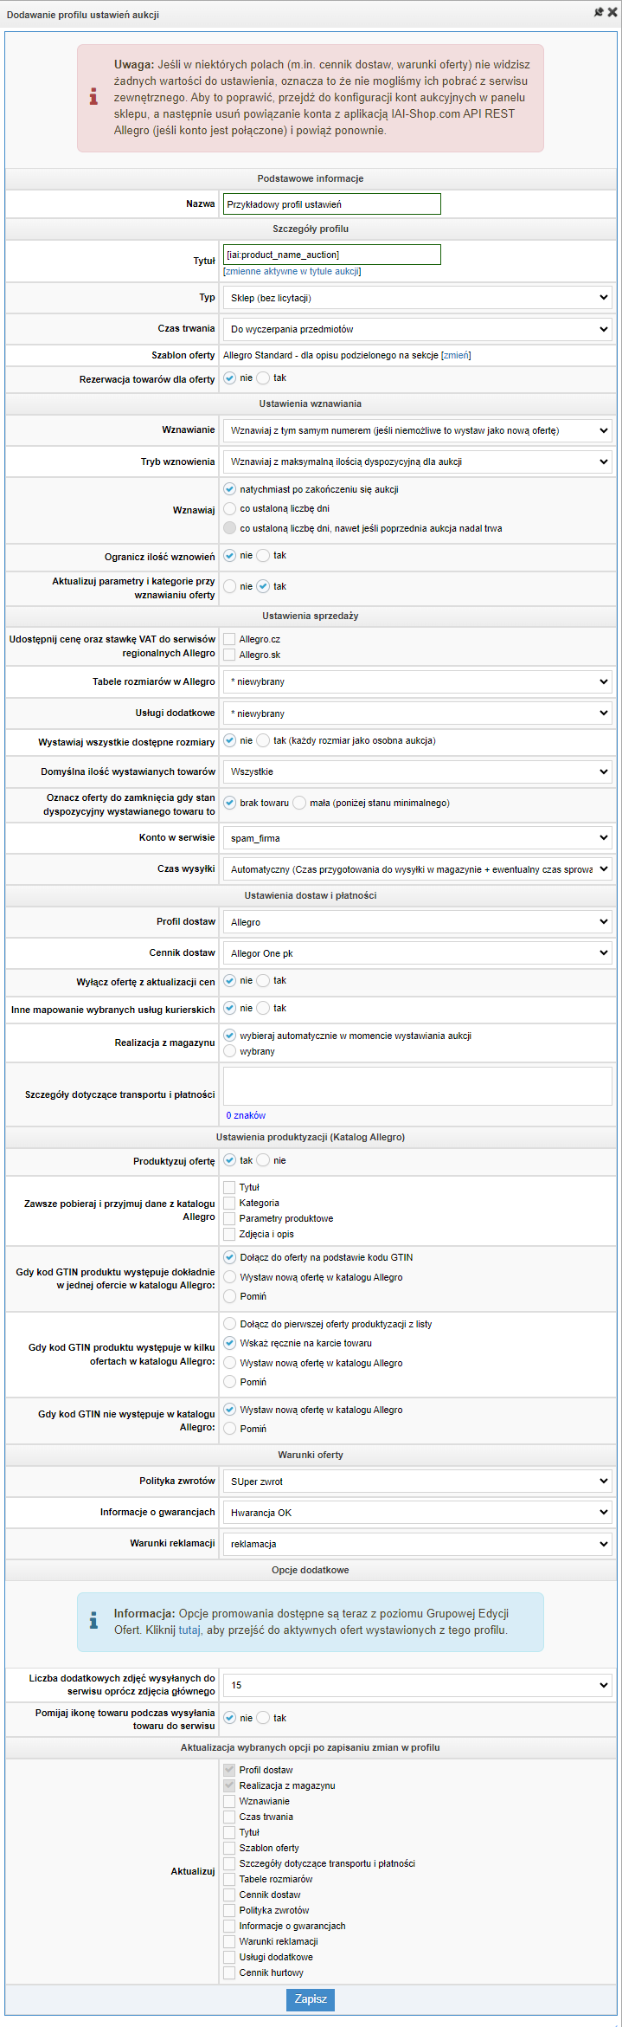Image resolution: width=622 pixels, height=2027 pixels.
Task: Select 'nie' for Aktualizuj parametry i kategorie
Action: click(229, 587)
